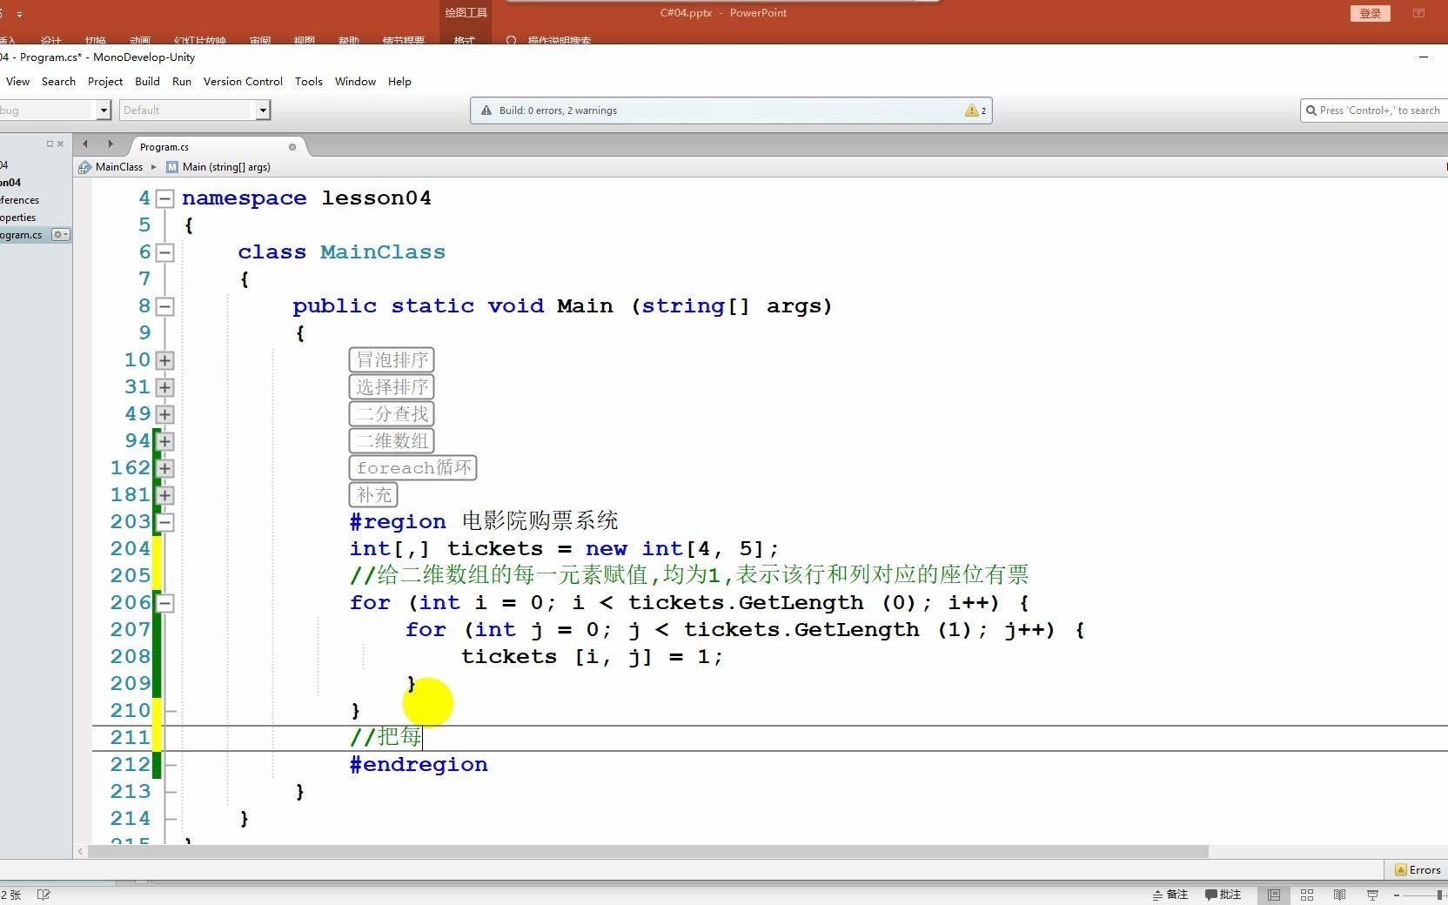Open the Help menu
This screenshot has width=1448, height=905.
coord(399,81)
